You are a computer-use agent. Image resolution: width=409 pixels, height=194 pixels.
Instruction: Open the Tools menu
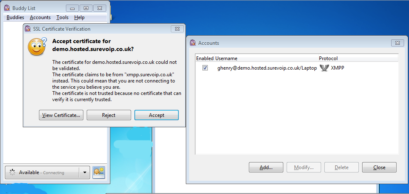[62, 17]
